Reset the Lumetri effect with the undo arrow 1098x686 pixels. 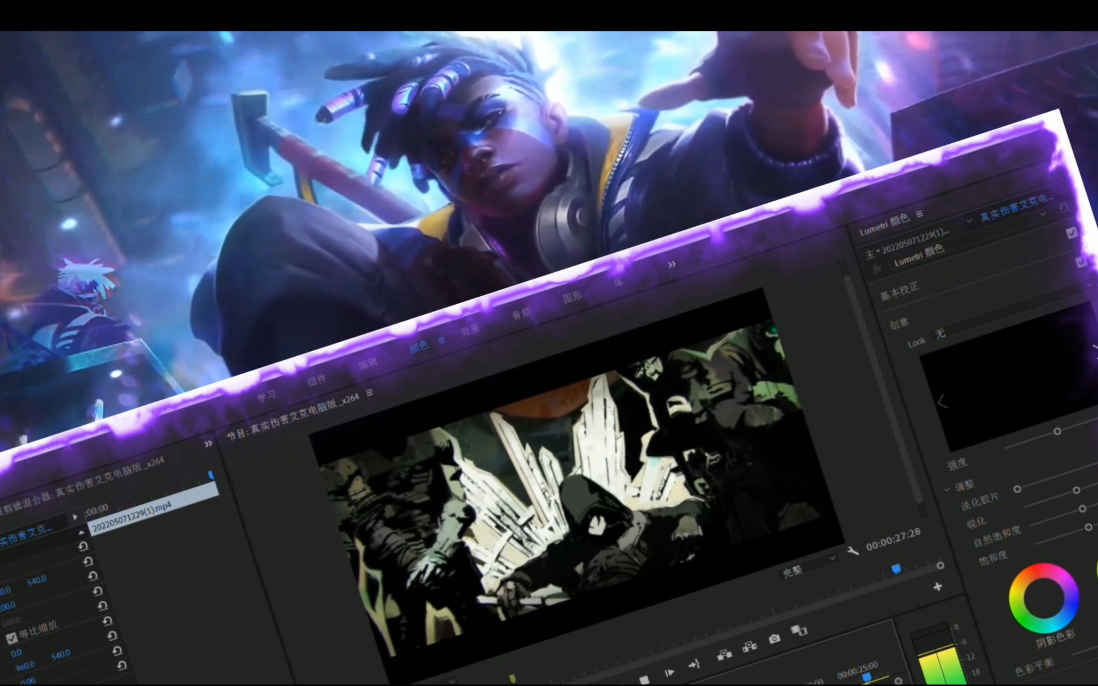pyautogui.click(x=1064, y=207)
